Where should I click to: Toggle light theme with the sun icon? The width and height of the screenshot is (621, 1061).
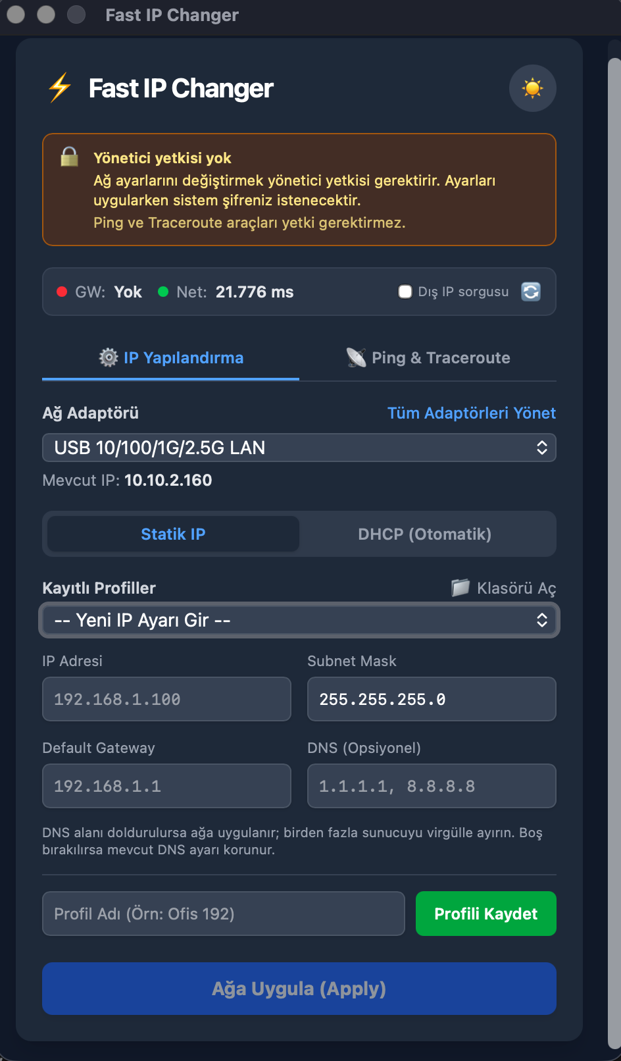point(532,88)
